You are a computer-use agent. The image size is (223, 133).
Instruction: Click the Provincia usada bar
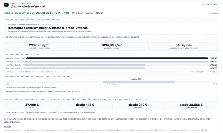[x=84, y=68]
